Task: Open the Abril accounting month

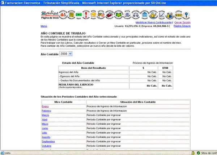Action: point(44,120)
